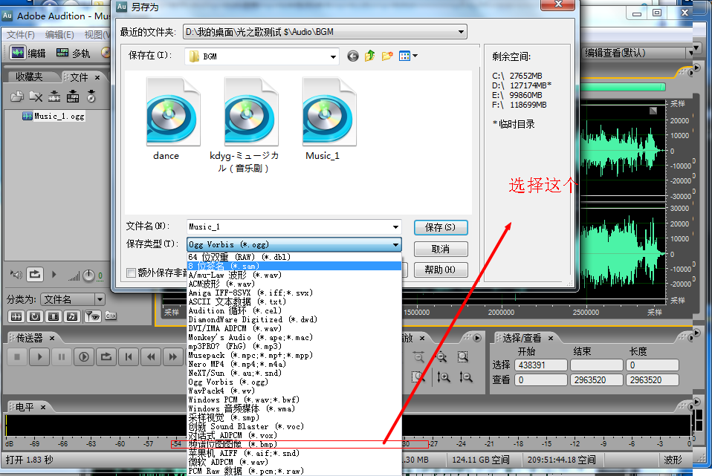Click the Play button in transport panel
Screen dimensions: 712x476
pyautogui.click(x=39, y=356)
